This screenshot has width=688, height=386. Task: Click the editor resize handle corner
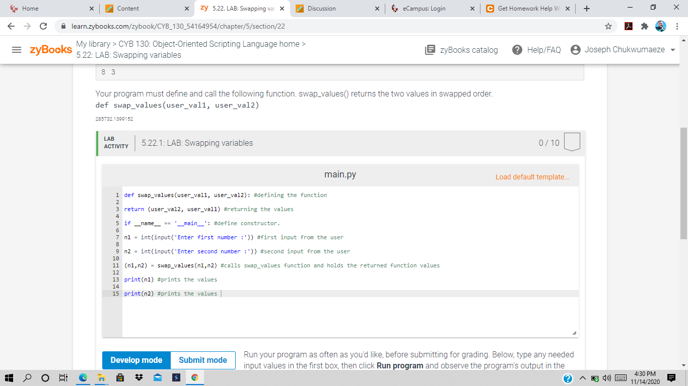574,333
